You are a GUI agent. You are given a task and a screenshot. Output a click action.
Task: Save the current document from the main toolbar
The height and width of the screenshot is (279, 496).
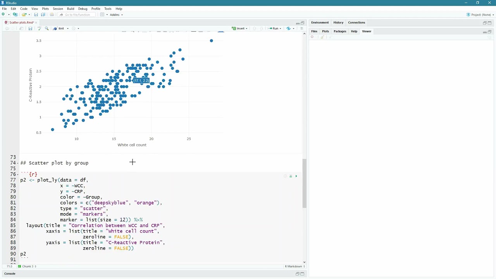[x=36, y=15]
